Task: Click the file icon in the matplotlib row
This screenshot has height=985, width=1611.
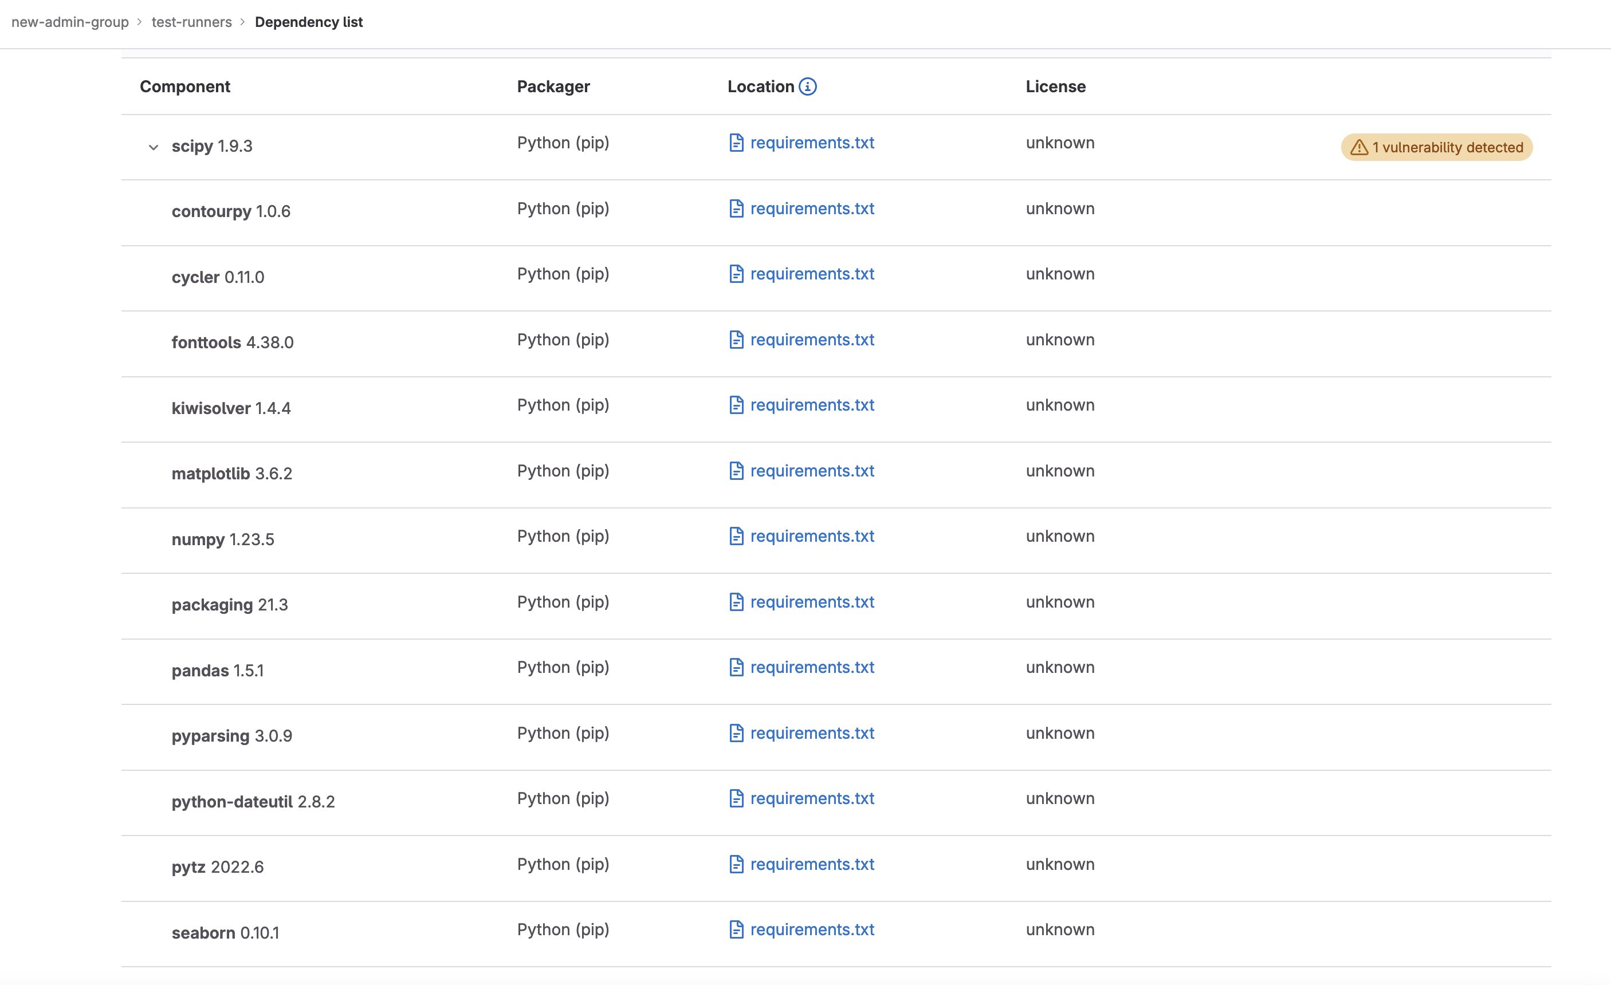Action: (736, 471)
